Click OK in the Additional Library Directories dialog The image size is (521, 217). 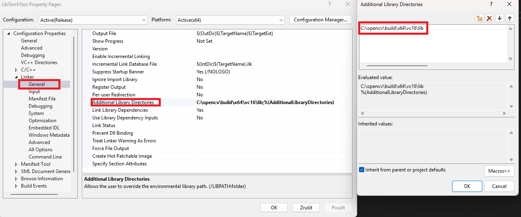[x=467, y=186]
